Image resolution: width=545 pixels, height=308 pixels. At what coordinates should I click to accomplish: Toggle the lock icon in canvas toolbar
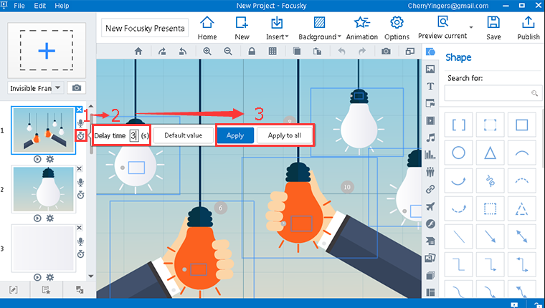(x=252, y=52)
